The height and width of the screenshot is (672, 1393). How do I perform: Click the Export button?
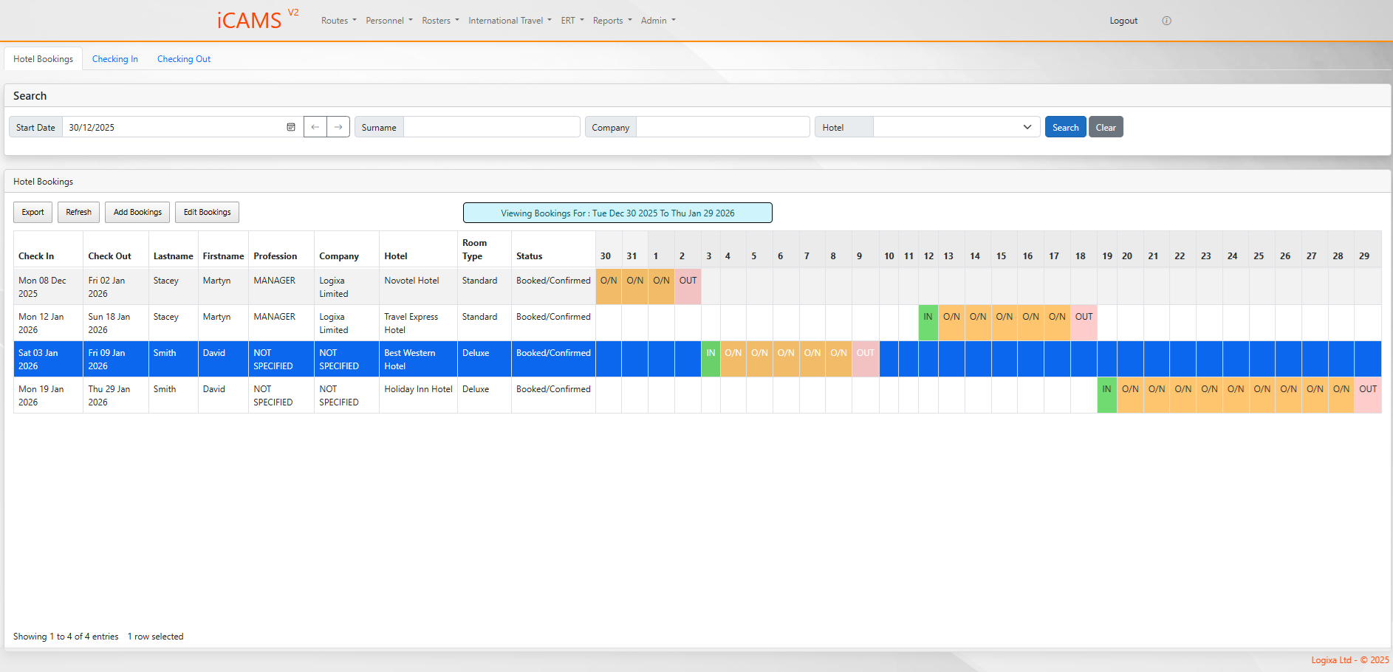tap(32, 213)
